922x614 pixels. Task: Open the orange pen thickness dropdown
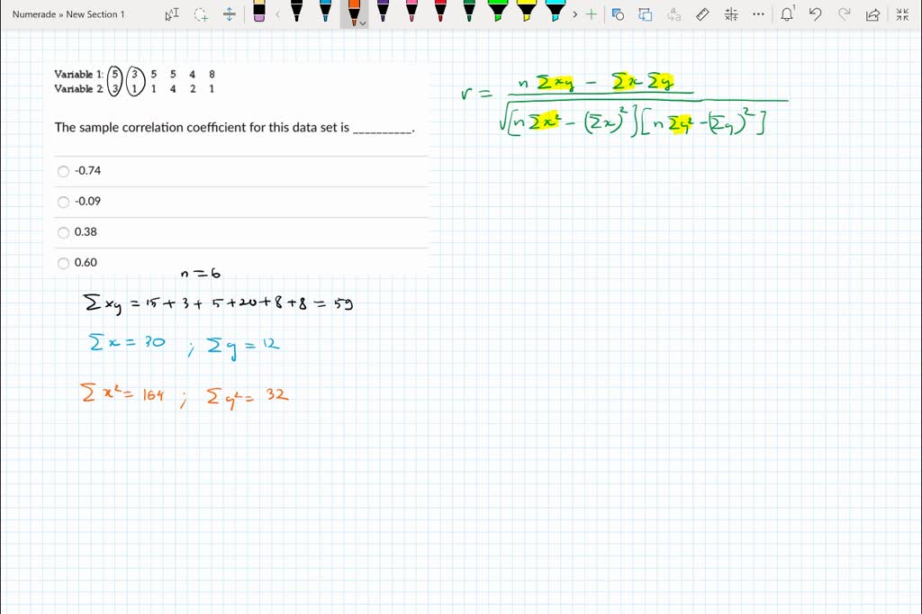[363, 22]
